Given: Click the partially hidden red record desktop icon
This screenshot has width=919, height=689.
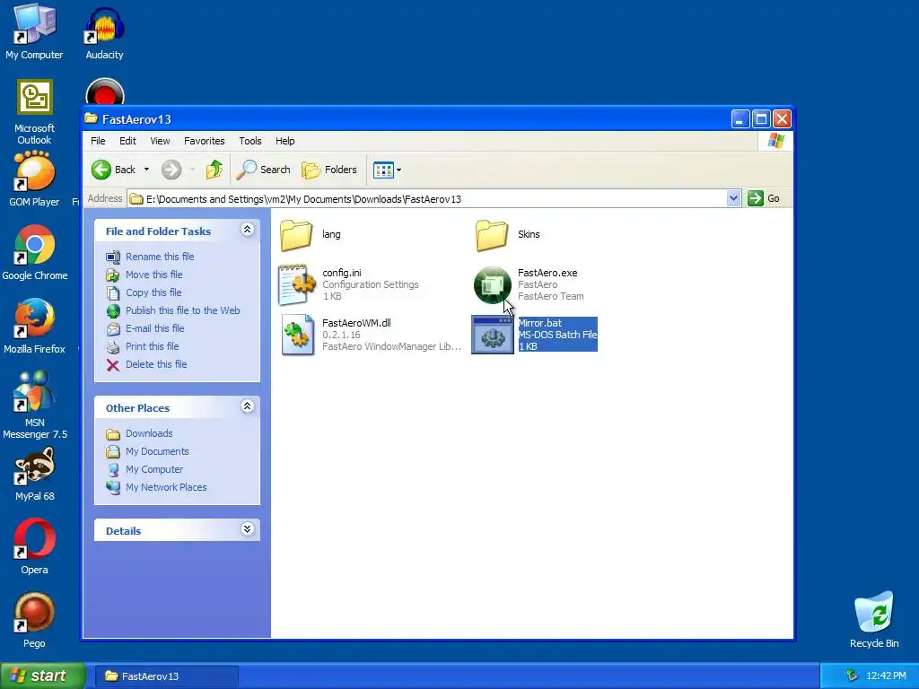Looking at the screenshot, I should [105, 92].
